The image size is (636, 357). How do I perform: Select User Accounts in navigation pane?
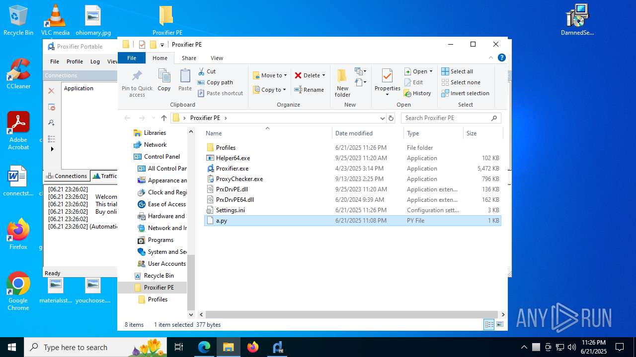tap(166, 264)
